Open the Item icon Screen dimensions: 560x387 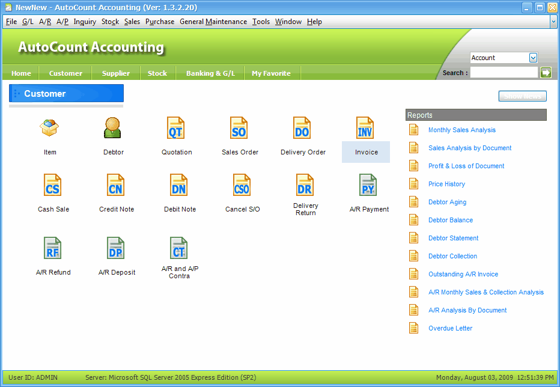tap(49, 128)
